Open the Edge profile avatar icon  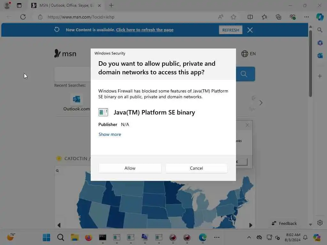pyautogui.click(x=7, y=5)
